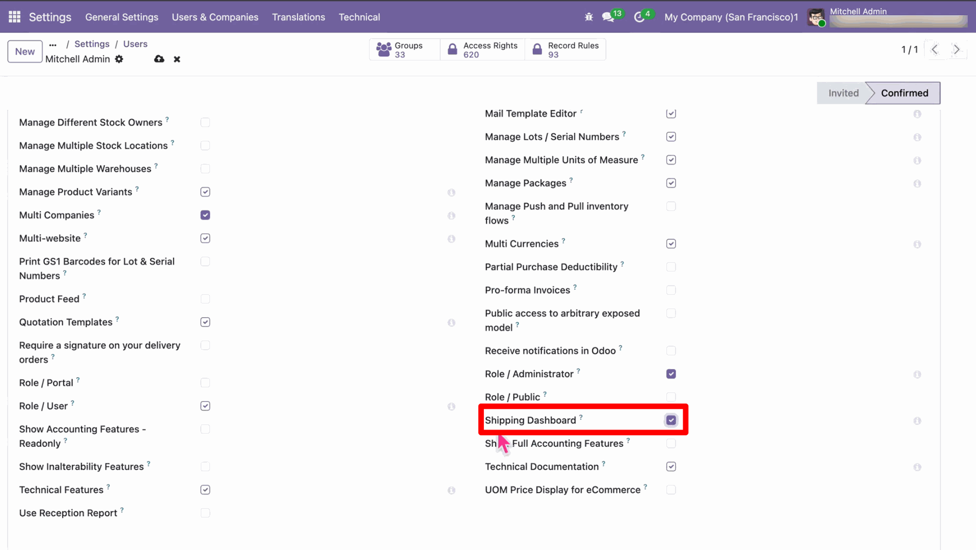Expand the breadcrumb ellipsis menu
The width and height of the screenshot is (976, 550).
(53, 45)
